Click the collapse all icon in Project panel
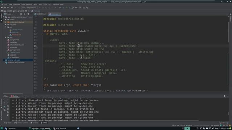This screenshot has width=232, height=130. (x=24, y=14)
